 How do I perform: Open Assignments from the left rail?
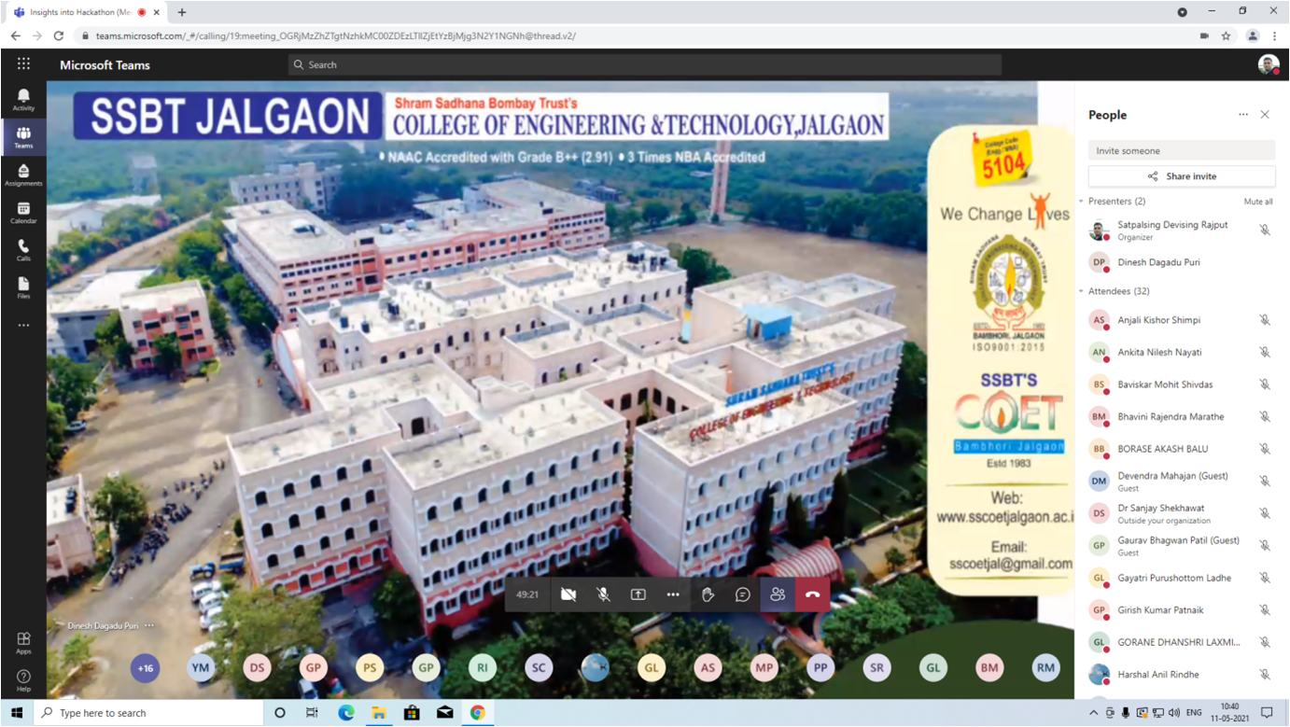23,175
